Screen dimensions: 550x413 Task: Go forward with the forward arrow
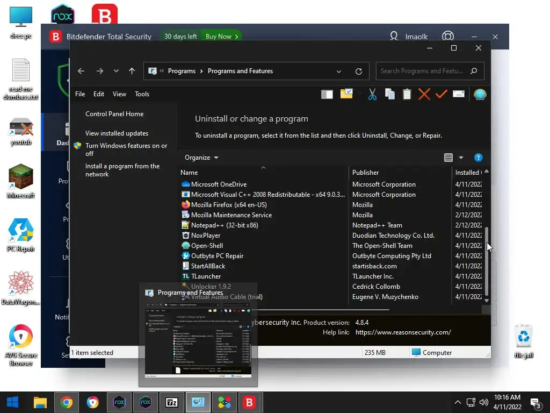(99, 71)
